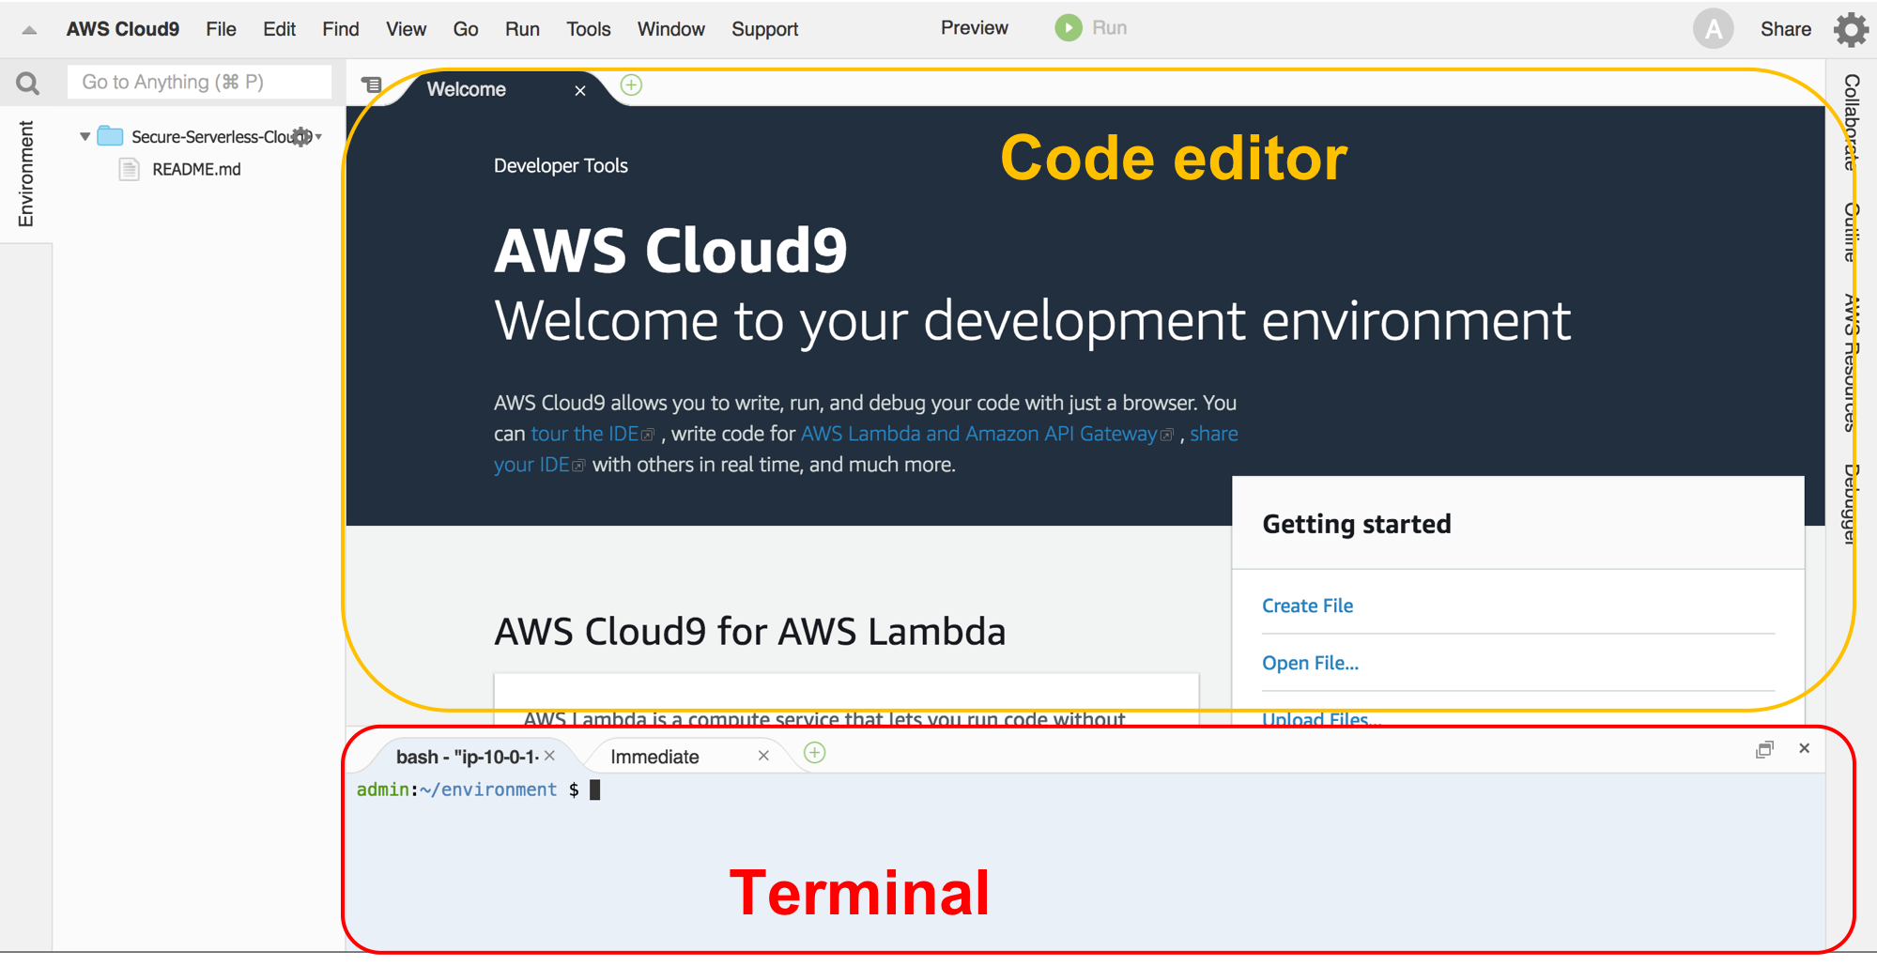Click the search magnifier icon in sidebar
The width and height of the screenshot is (1877, 966).
coord(28,84)
